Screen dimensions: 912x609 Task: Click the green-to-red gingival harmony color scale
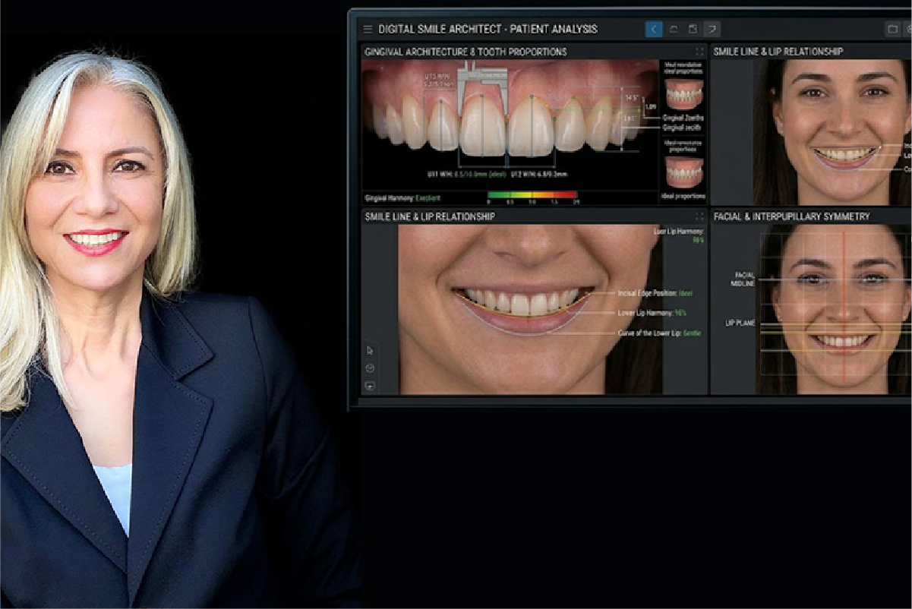[x=533, y=195]
